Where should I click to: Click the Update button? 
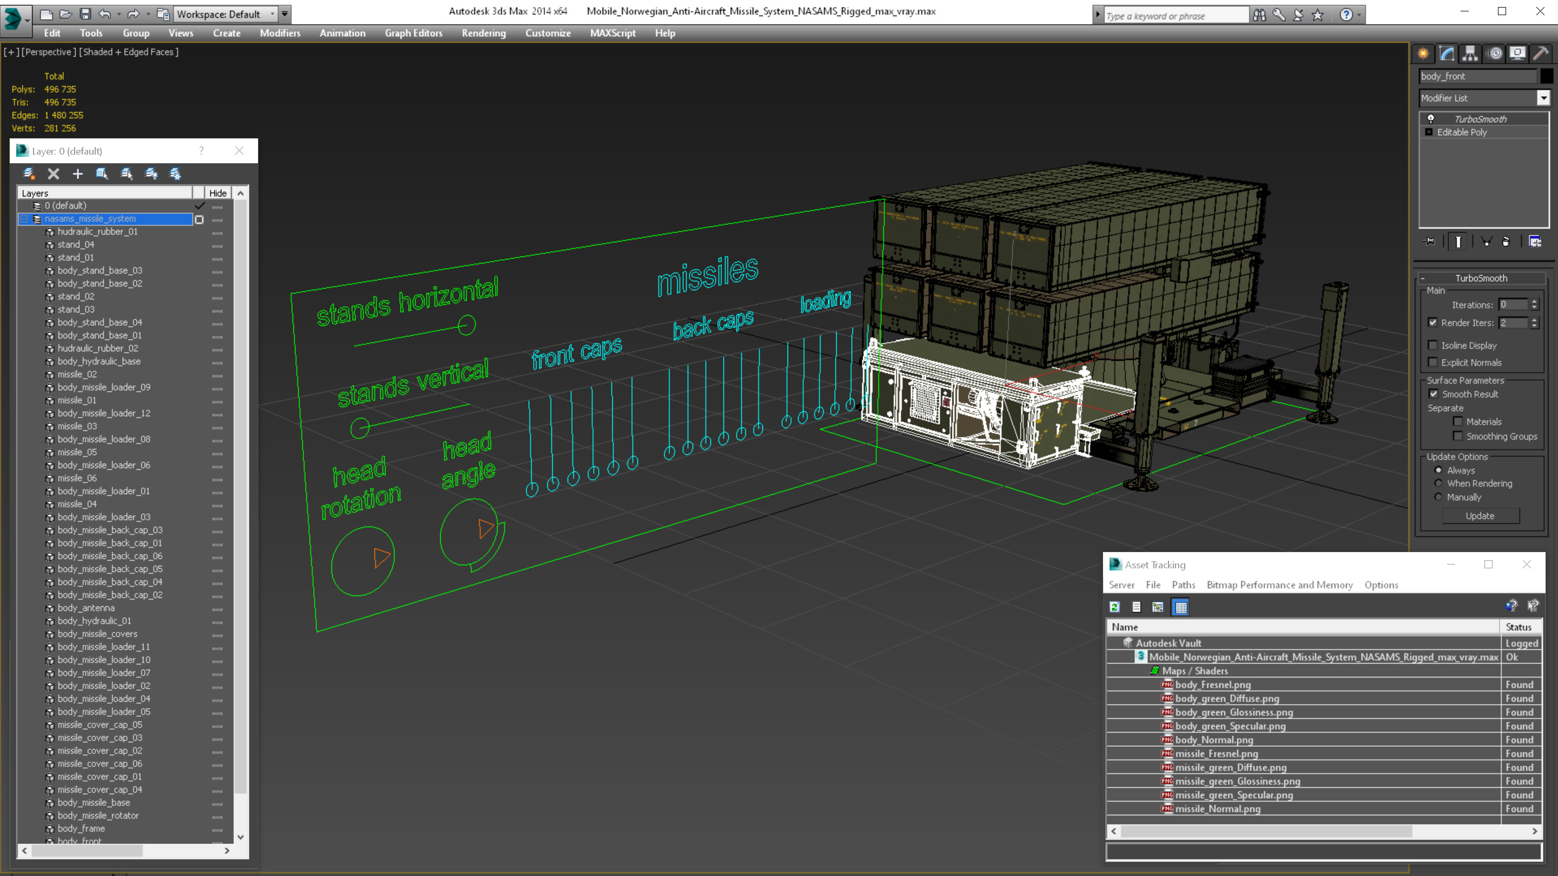pyautogui.click(x=1480, y=516)
